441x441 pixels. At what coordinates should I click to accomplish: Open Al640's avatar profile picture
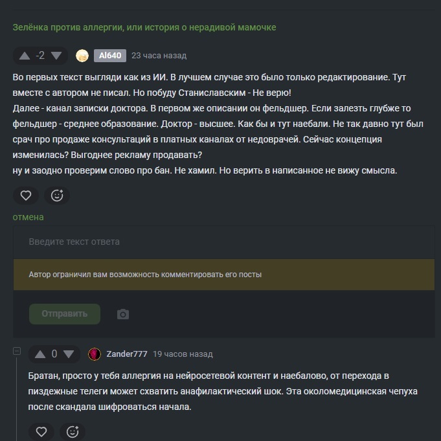coord(82,56)
